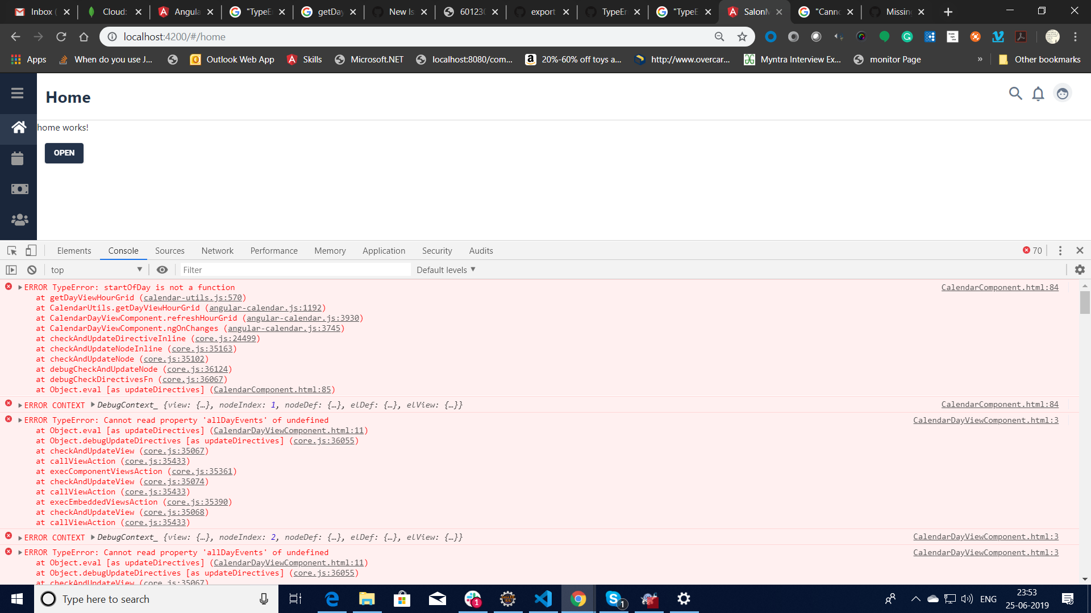Open the money icon in the sidebar
Image resolution: width=1091 pixels, height=613 pixels.
(x=19, y=189)
